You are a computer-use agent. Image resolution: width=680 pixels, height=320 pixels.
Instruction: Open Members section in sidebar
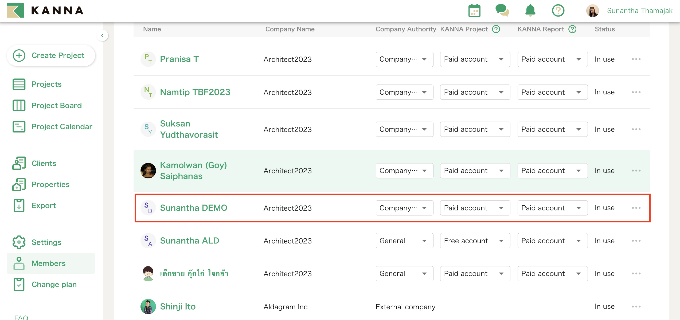pos(48,263)
